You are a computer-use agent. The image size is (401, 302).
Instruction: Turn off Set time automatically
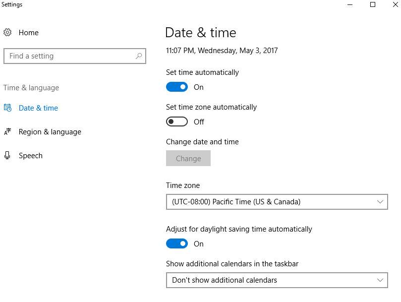click(x=177, y=87)
